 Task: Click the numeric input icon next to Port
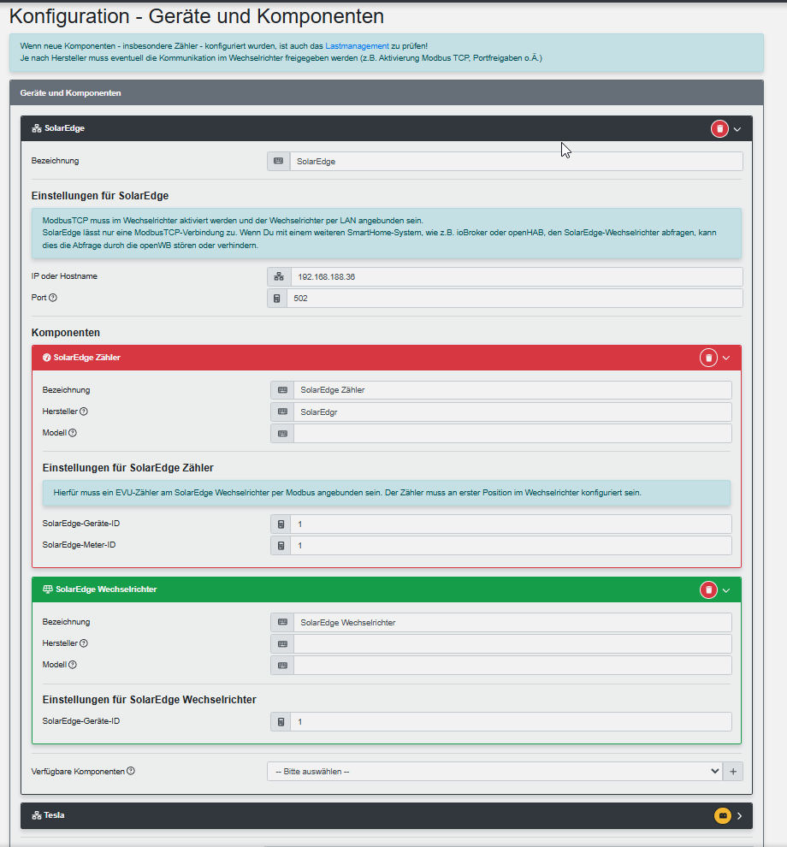[277, 298]
